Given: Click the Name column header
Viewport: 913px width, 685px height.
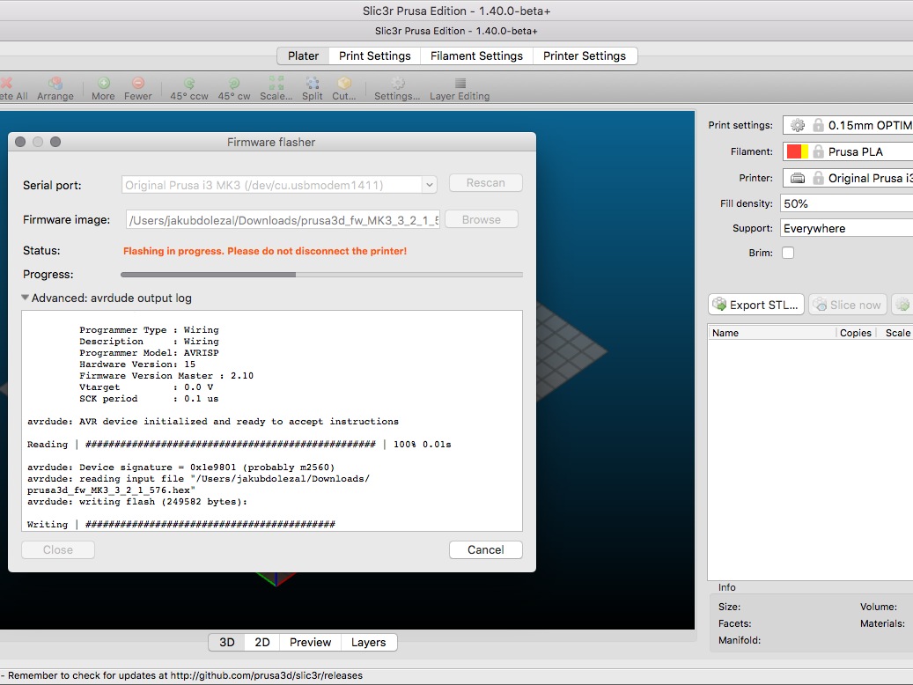Looking at the screenshot, I should point(771,333).
